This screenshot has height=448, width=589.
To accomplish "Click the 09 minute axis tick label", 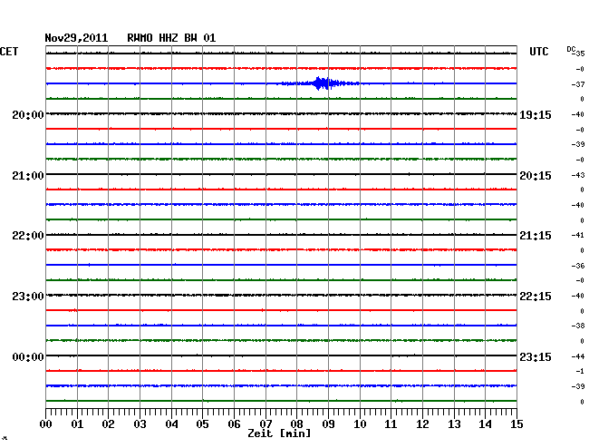I will click(x=328, y=424).
